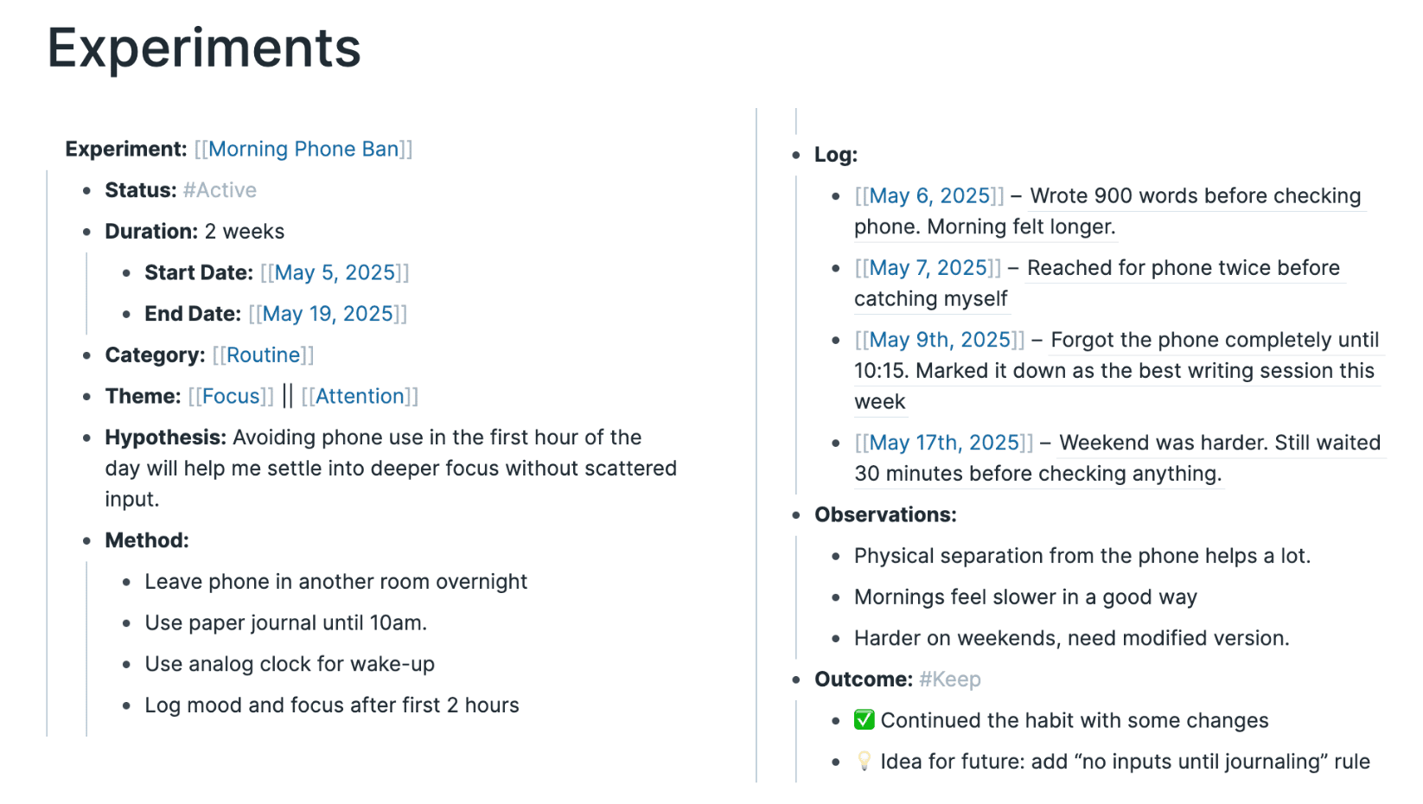Click the Experiments page title

point(204,48)
